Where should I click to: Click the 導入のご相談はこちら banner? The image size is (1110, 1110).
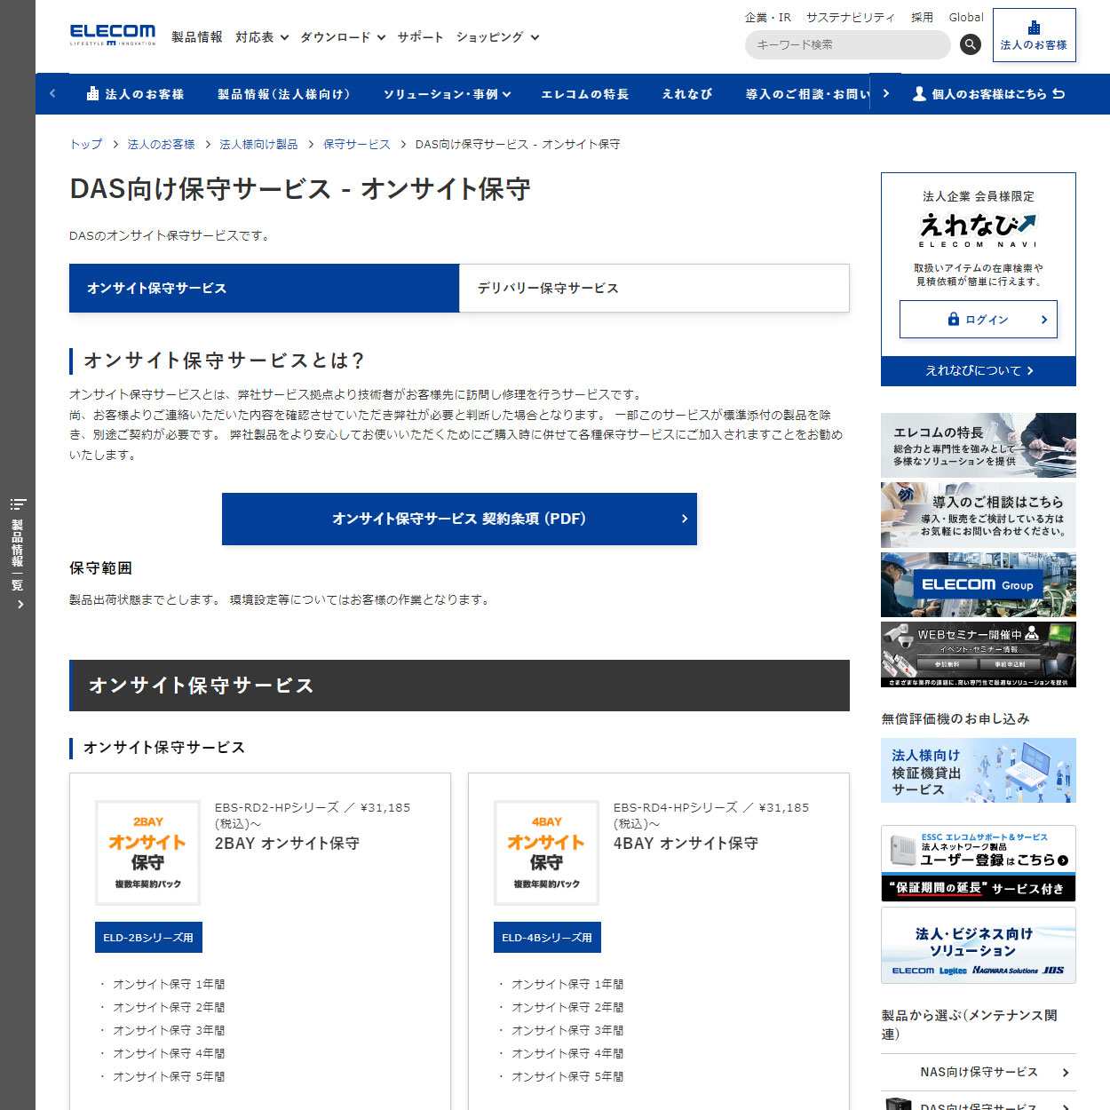(x=977, y=515)
